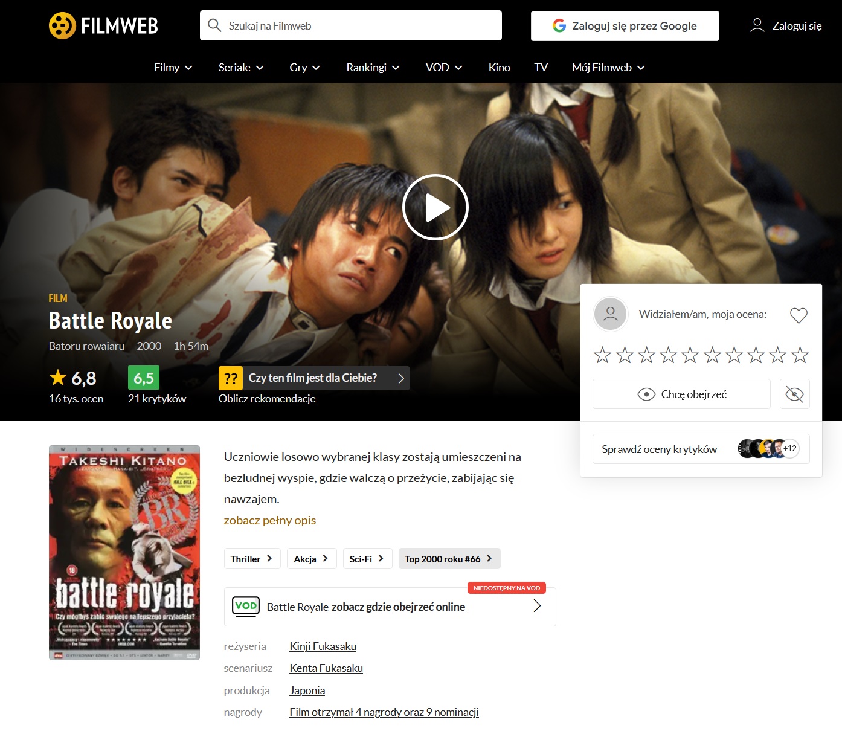Open the Battle Royale DVD poster

click(124, 553)
